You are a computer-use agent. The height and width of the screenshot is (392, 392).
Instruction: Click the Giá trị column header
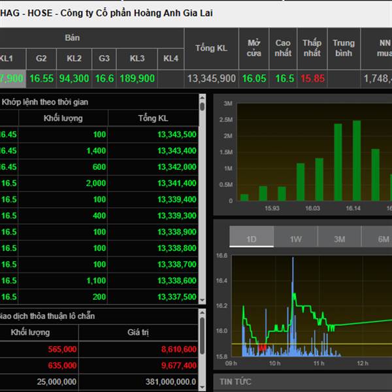click(x=138, y=333)
